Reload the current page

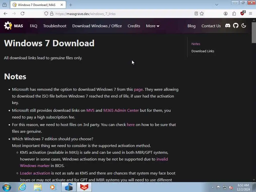pyautogui.click(x=22, y=13)
